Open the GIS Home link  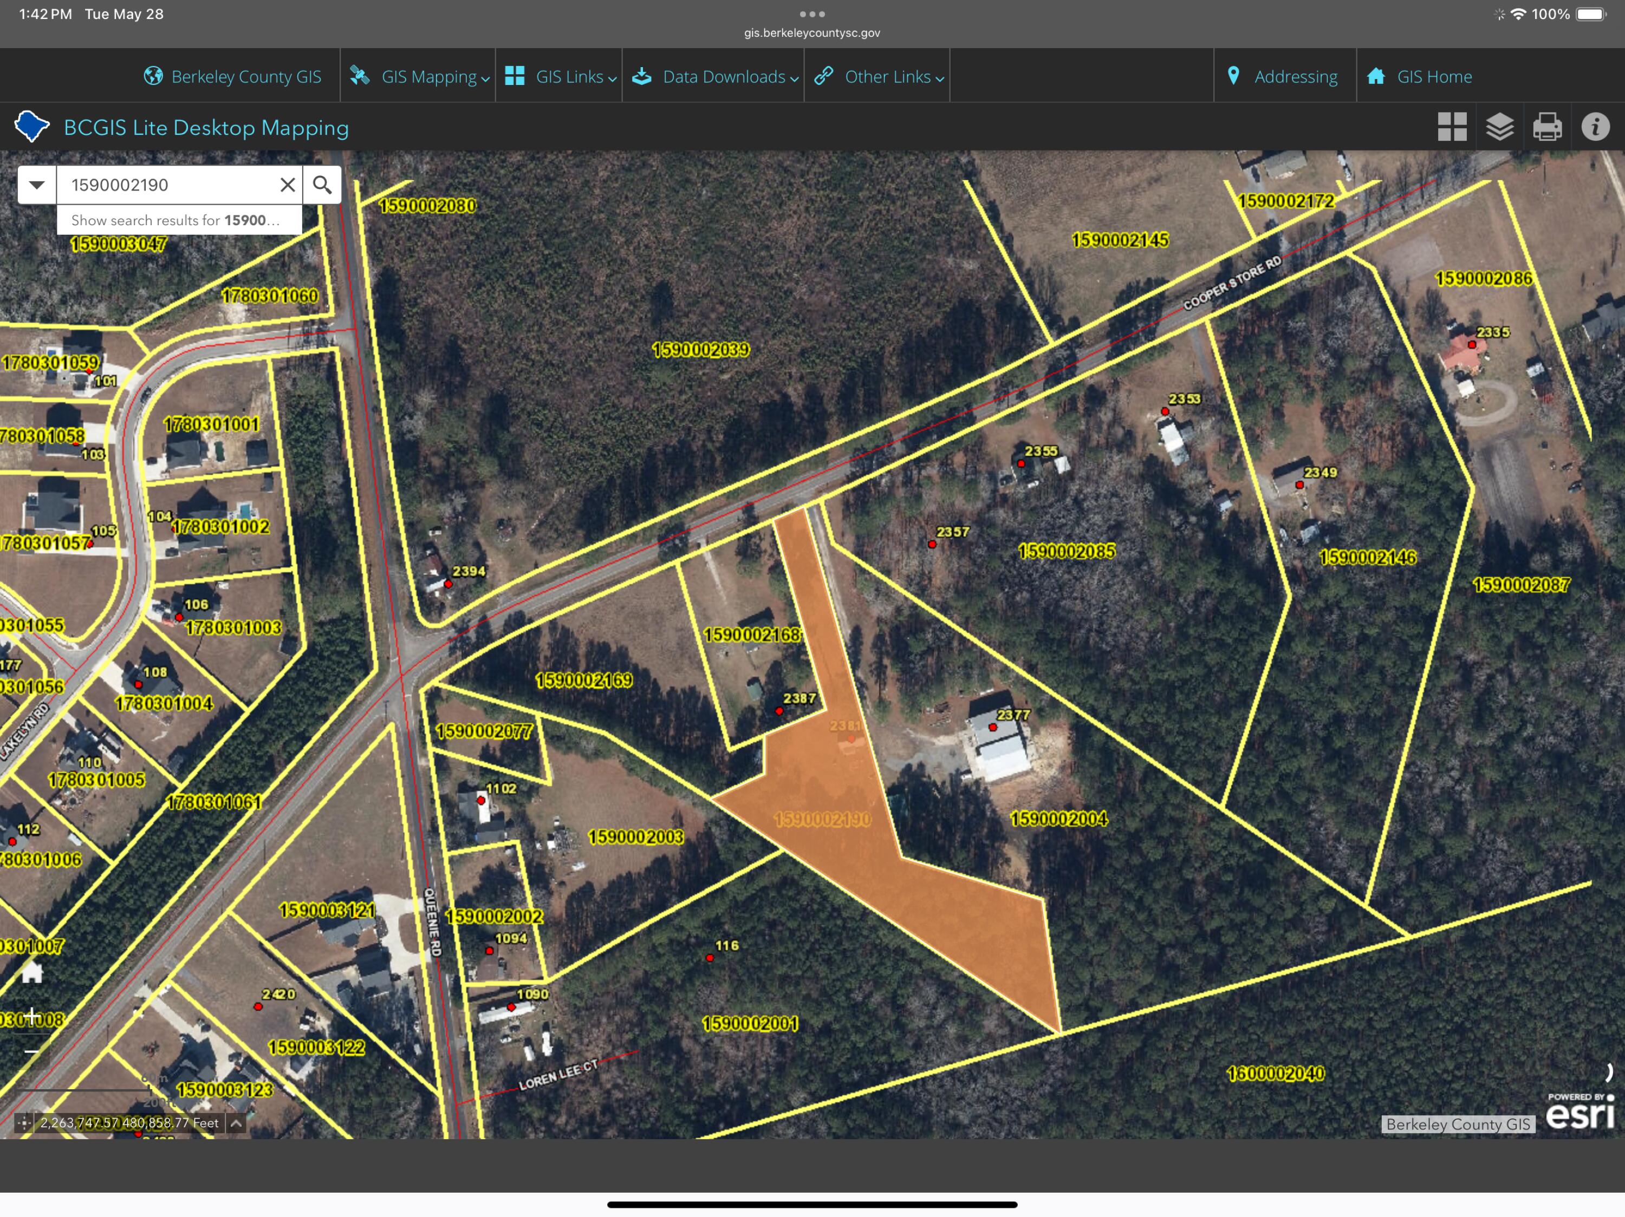pyautogui.click(x=1419, y=76)
